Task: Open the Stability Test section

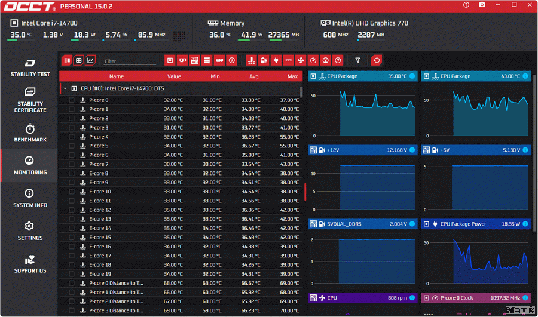Action: coord(30,68)
